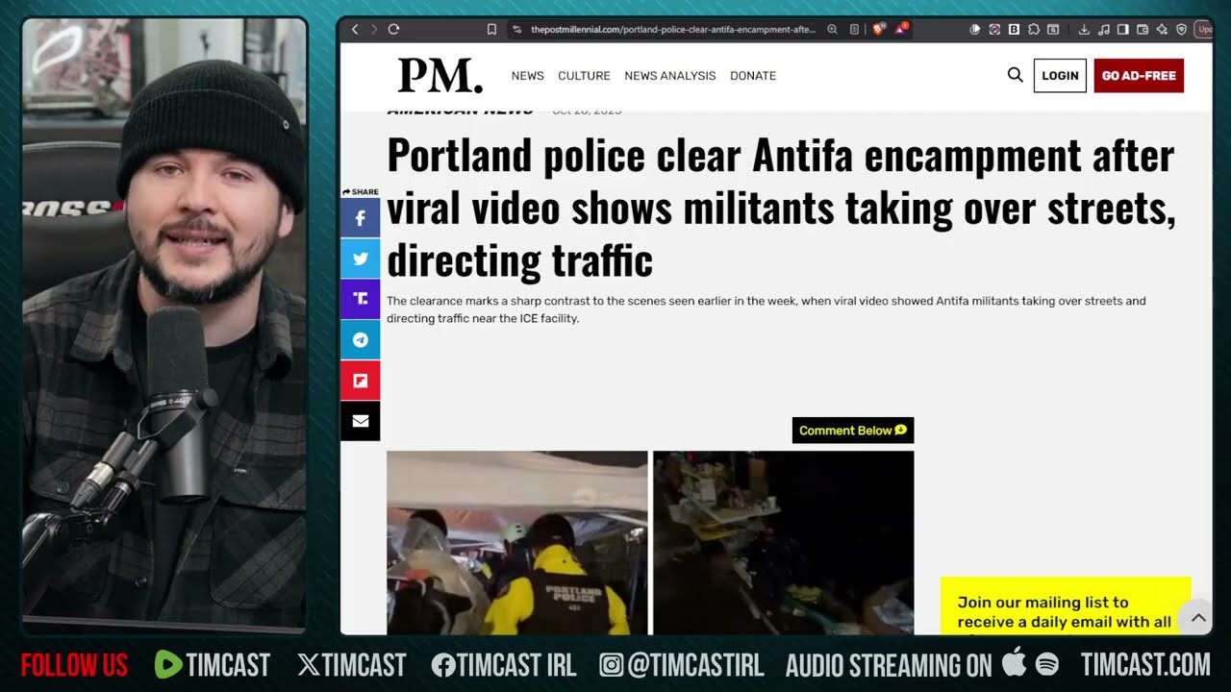The image size is (1231, 692).
Task: Click the scroll-to-top chevron button
Action: pos(1197,618)
